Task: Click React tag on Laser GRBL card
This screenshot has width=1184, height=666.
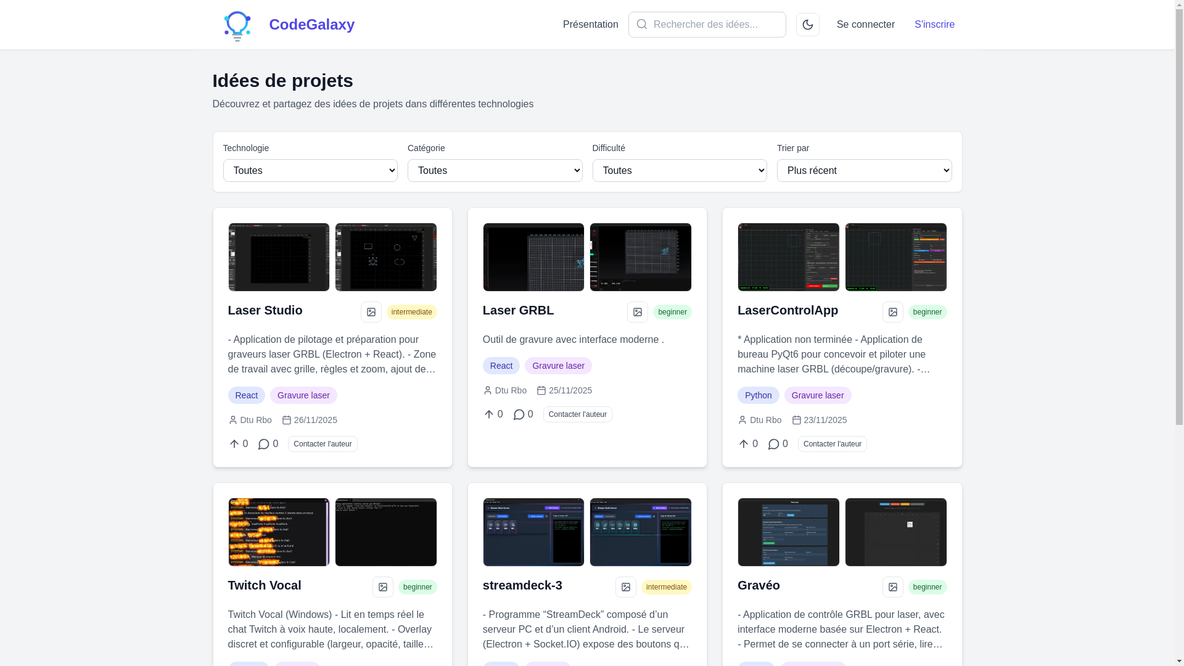Action: [501, 366]
